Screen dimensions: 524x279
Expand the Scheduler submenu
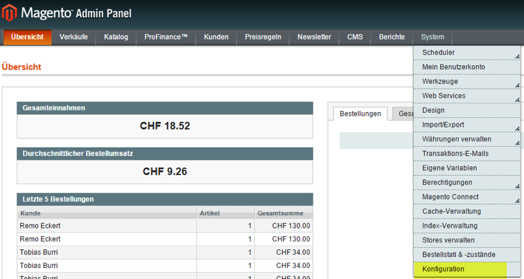[x=439, y=53]
